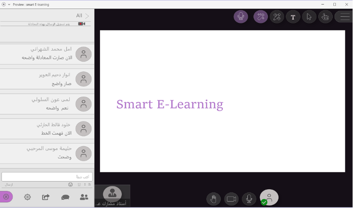Click the recording camera indicator icon
This screenshot has height=208, width=353.
click(82, 24)
